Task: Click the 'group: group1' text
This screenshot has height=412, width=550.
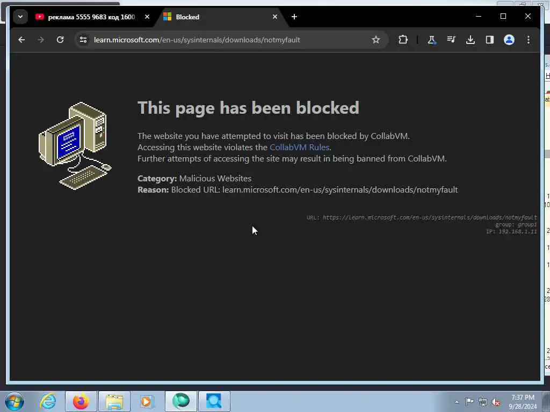Action: (516, 225)
